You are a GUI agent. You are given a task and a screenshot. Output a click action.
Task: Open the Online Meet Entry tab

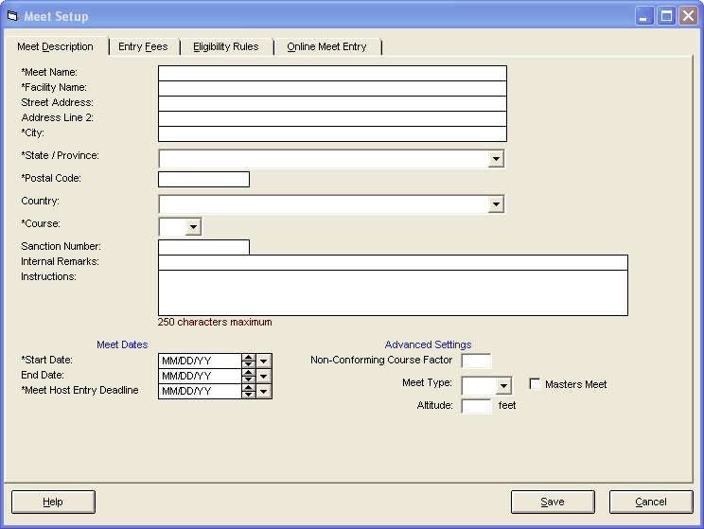pyautogui.click(x=326, y=46)
